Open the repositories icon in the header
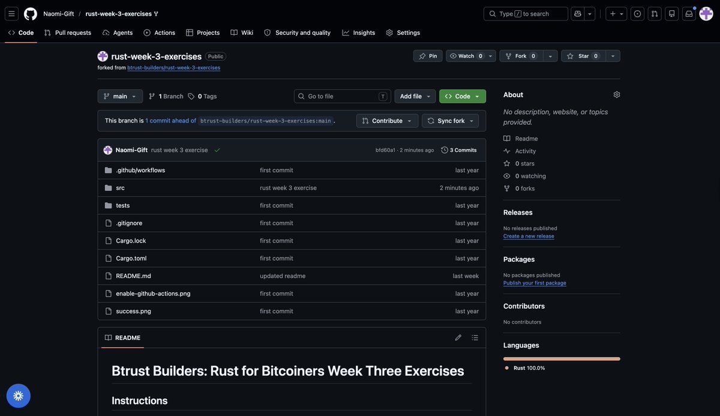720x416 pixels. (672, 14)
